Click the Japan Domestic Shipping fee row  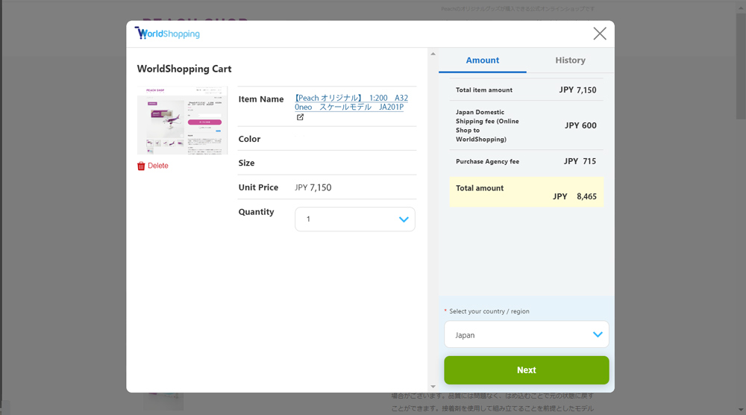pyautogui.click(x=526, y=125)
